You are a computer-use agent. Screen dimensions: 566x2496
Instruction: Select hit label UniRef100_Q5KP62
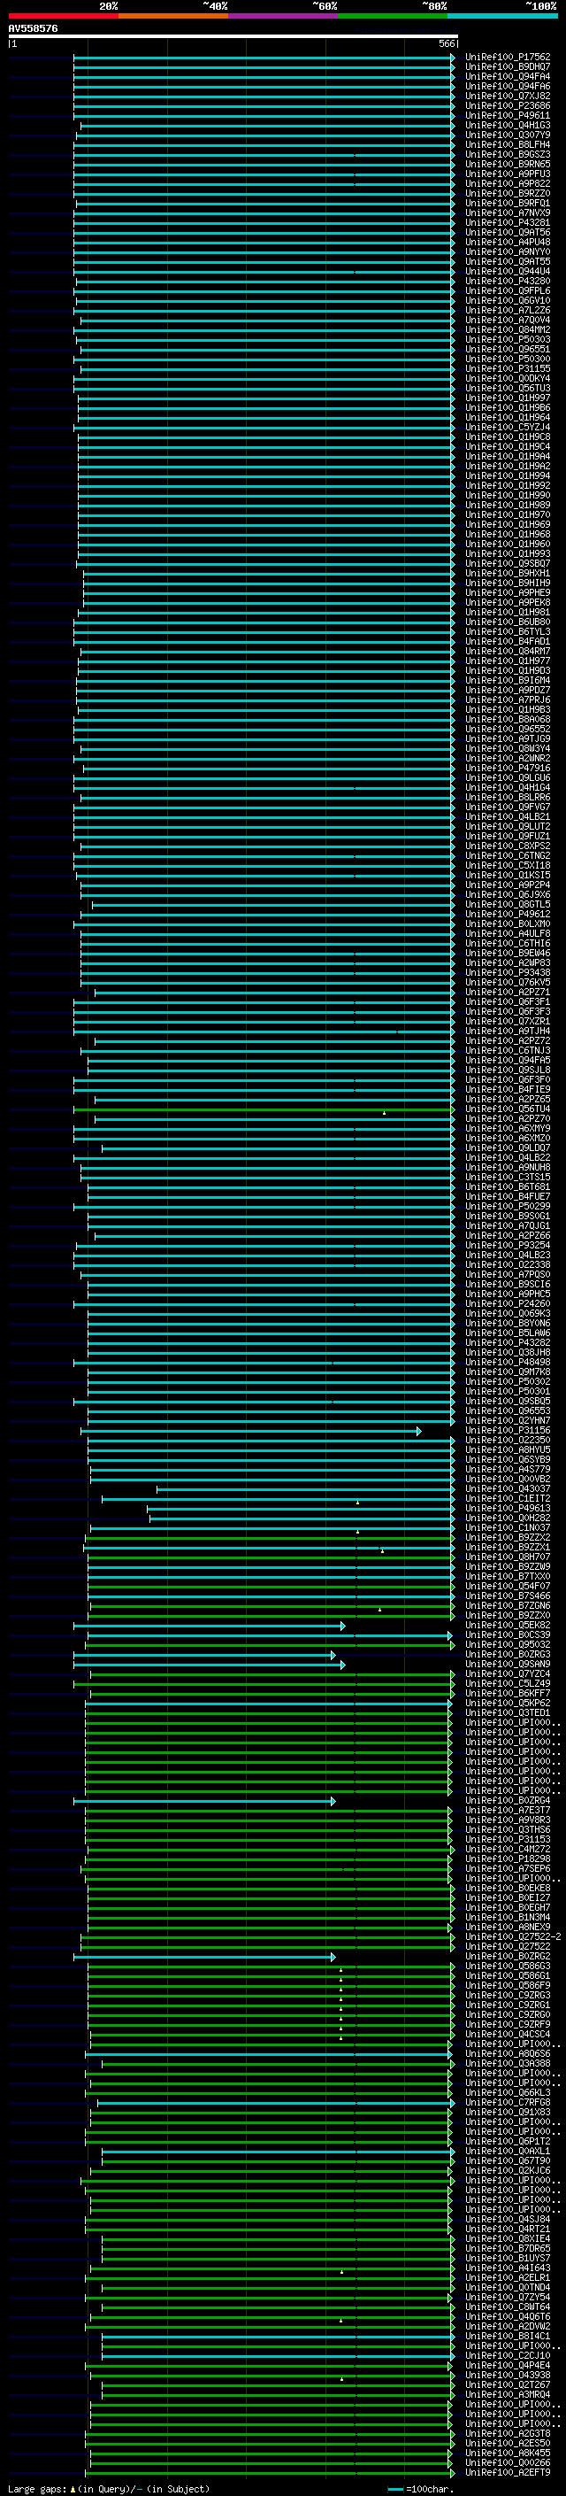pos(507,1704)
